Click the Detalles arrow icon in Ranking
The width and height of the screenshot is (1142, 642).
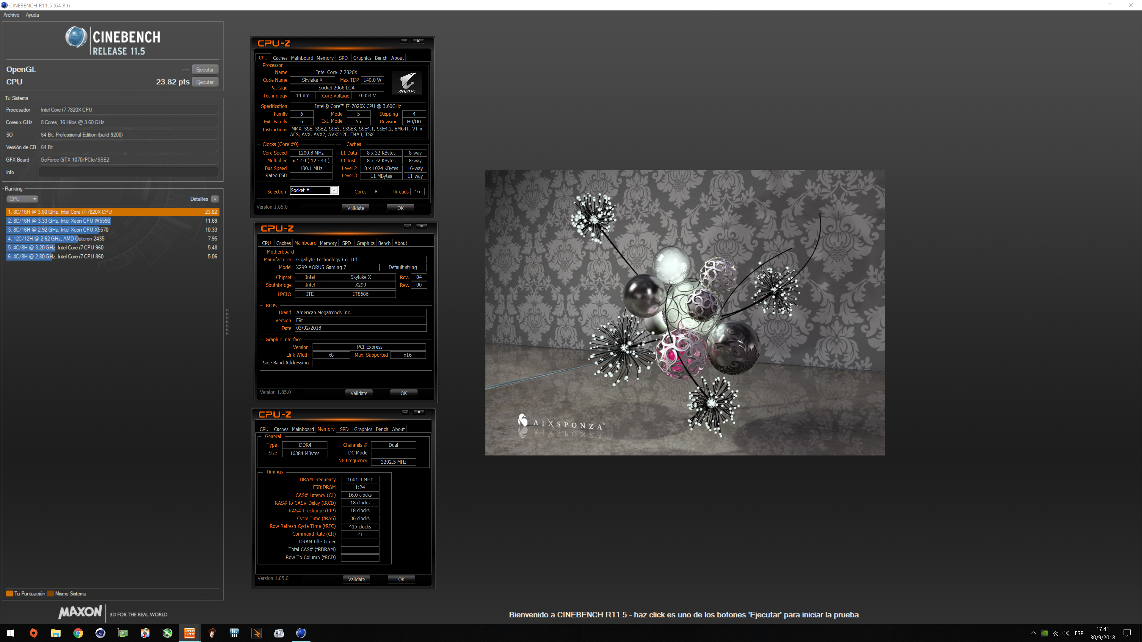(x=215, y=199)
